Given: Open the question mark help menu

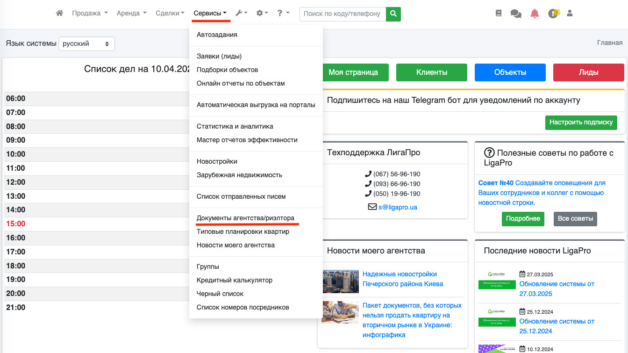Looking at the screenshot, I should 283,14.
